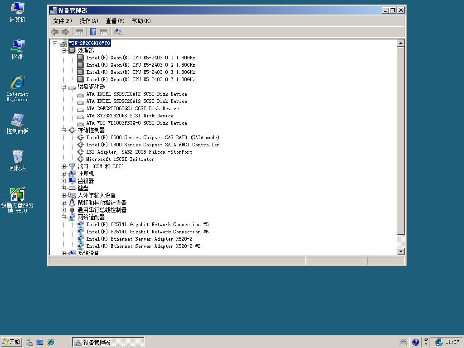This screenshot has width=464, height=348.
Task: Click the Forward arrow in the toolbar
Action: [x=65, y=32]
